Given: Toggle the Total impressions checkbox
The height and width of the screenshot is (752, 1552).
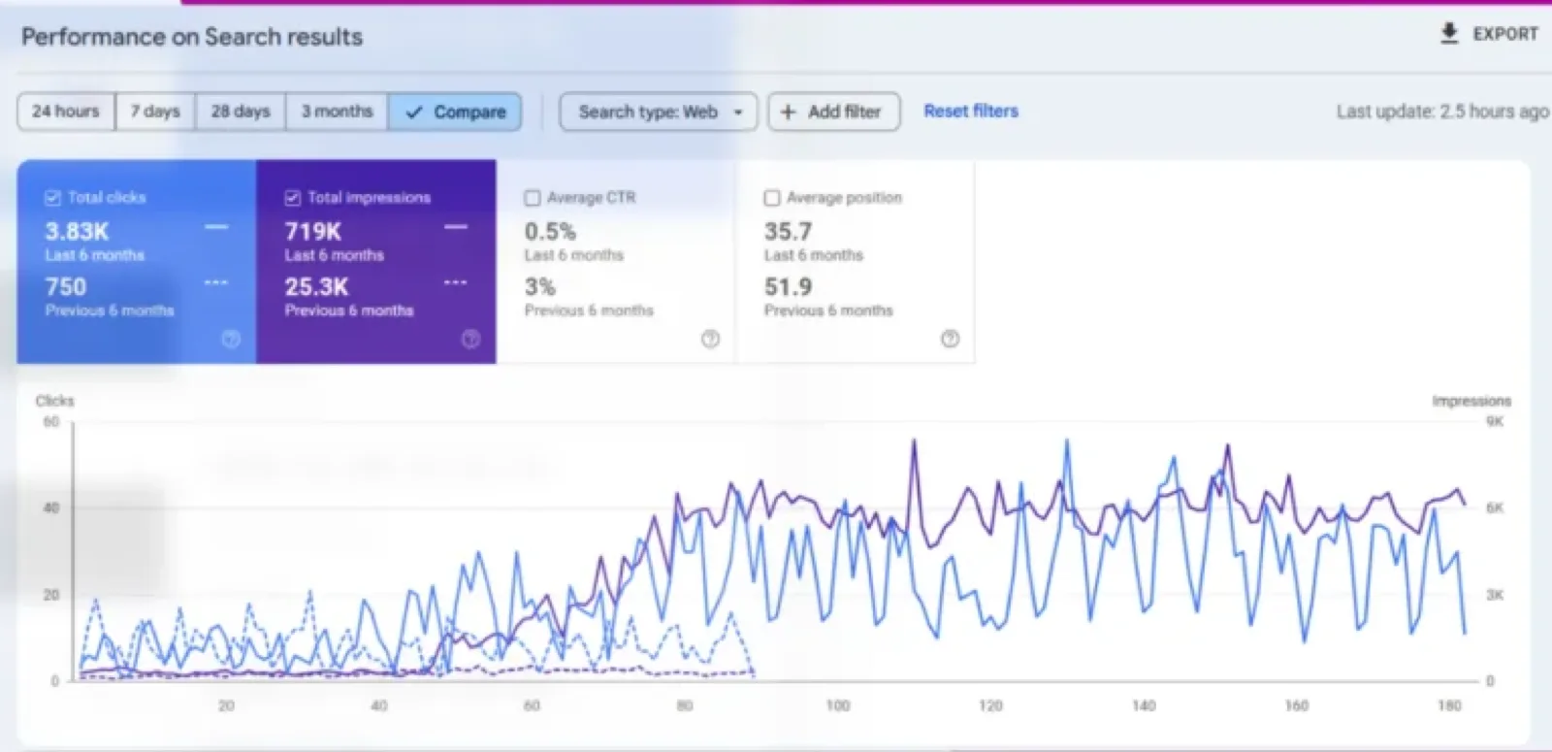Looking at the screenshot, I should click(292, 198).
